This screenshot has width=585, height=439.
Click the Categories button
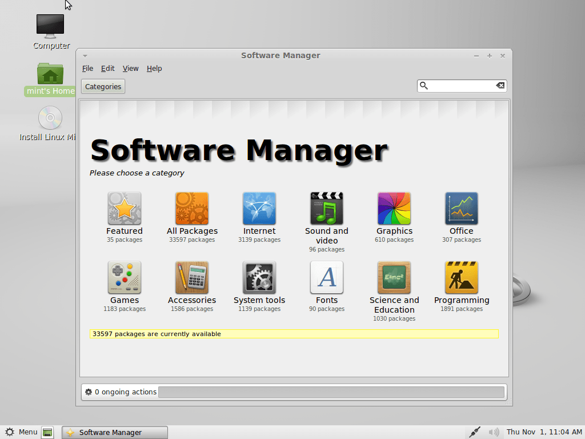click(103, 87)
